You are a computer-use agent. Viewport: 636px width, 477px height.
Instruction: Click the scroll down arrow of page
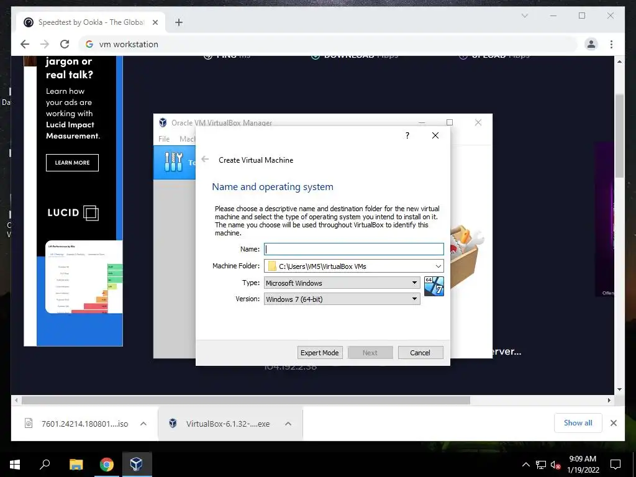pyautogui.click(x=619, y=389)
